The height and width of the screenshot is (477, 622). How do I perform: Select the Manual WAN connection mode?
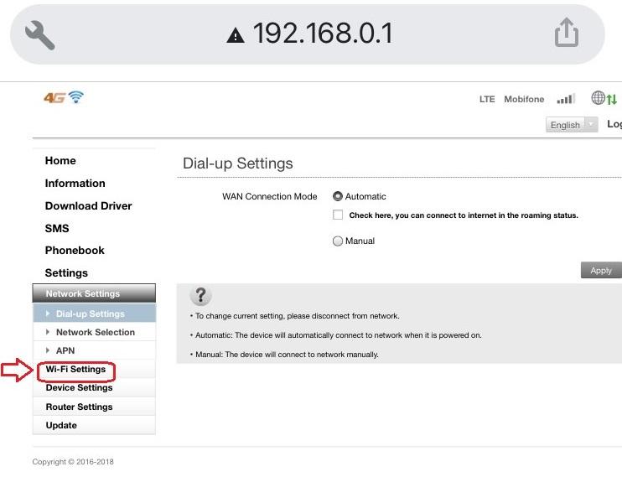338,241
